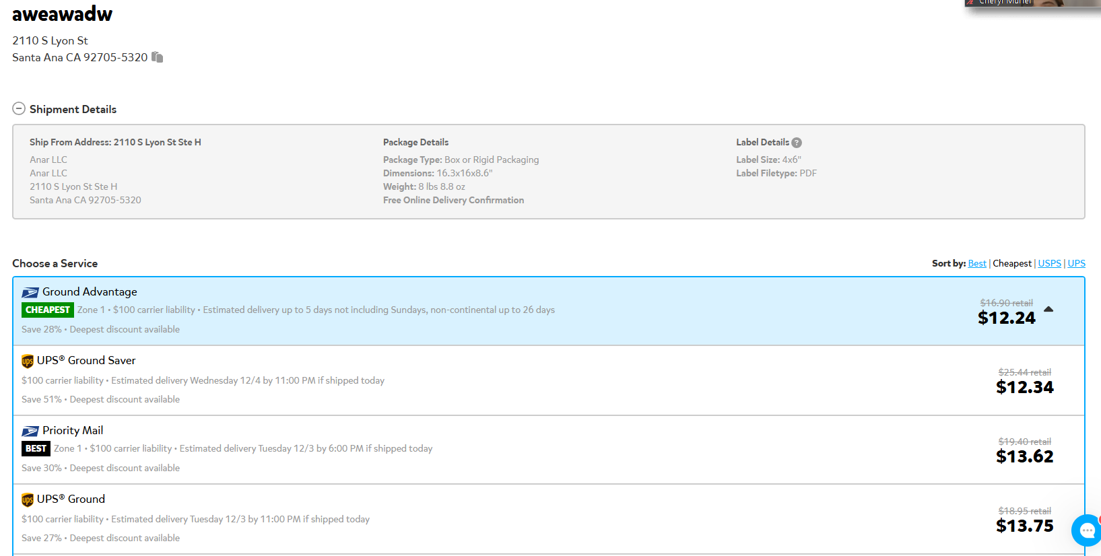The width and height of the screenshot is (1101, 556).
Task: Click the Label Size 4x6" line
Action: [768, 160]
